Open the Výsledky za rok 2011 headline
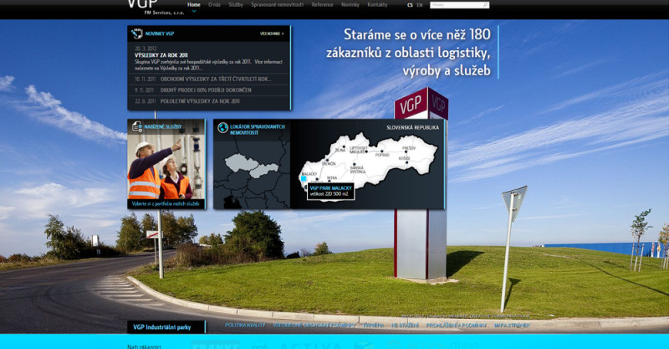Viewport: 669px width, 349px height. [161, 55]
